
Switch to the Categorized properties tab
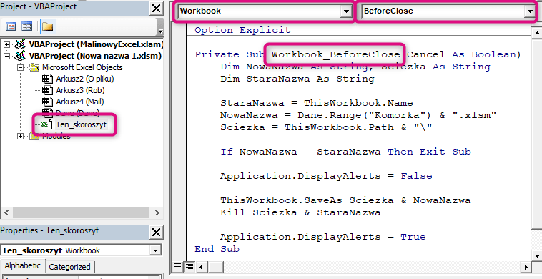coord(69,267)
